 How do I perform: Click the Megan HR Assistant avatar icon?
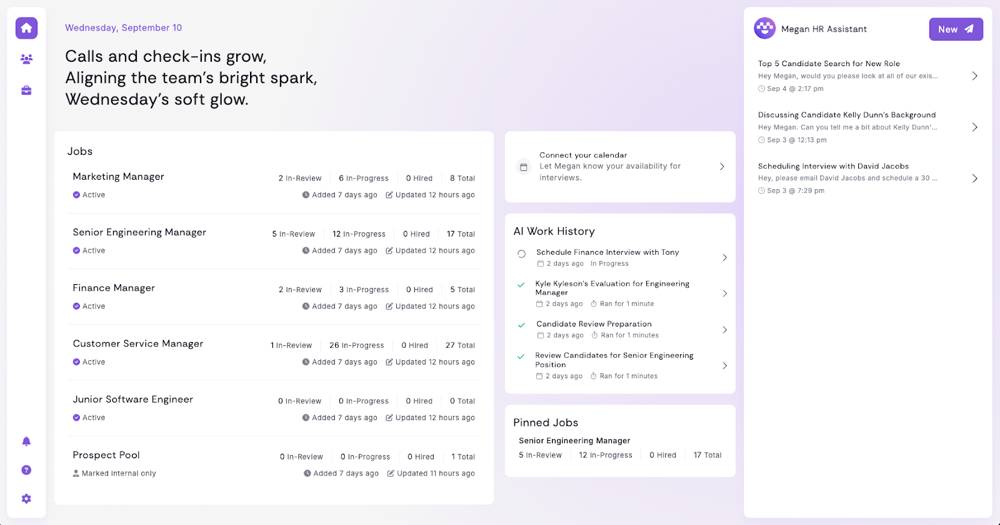pyautogui.click(x=764, y=29)
